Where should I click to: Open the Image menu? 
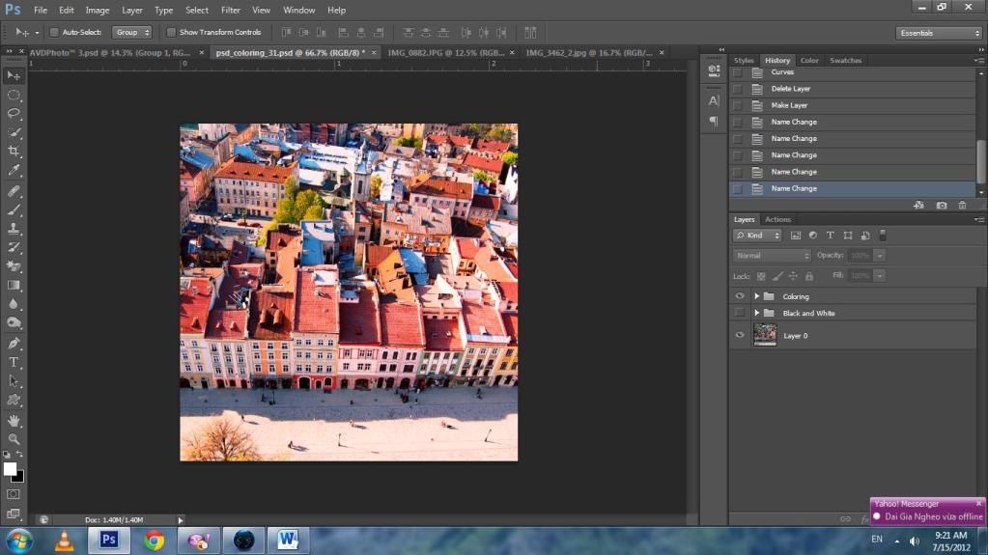[x=97, y=10]
